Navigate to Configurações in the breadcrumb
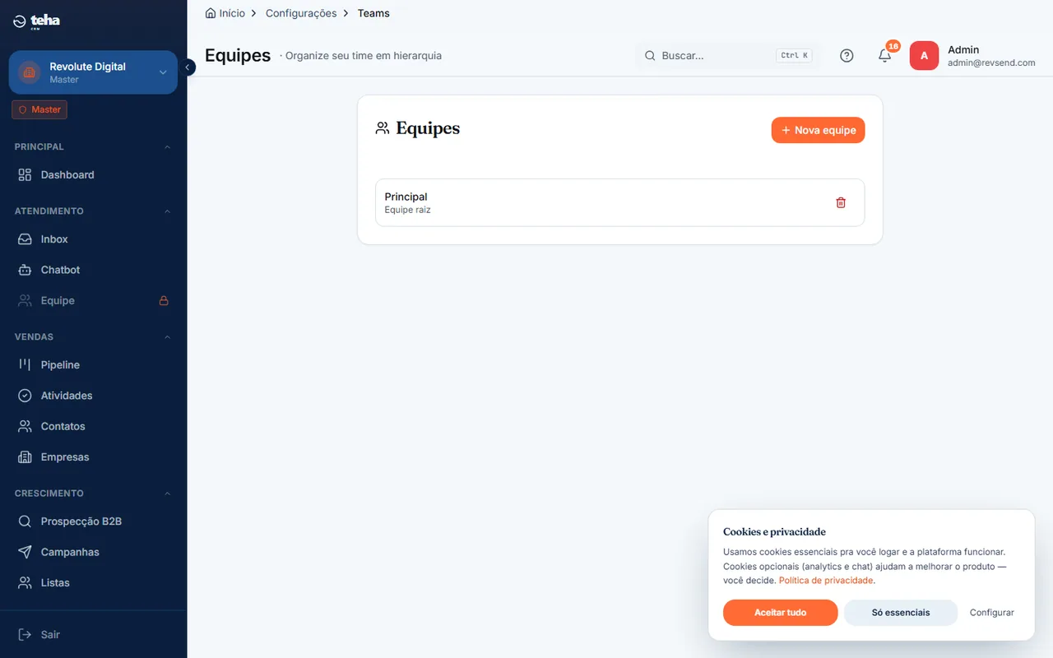The width and height of the screenshot is (1053, 658). 301,13
